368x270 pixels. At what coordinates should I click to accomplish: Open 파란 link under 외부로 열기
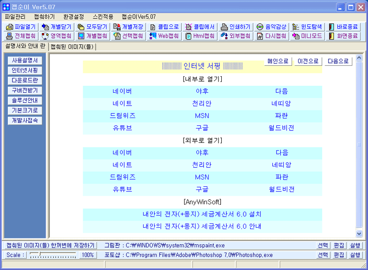[x=282, y=177]
